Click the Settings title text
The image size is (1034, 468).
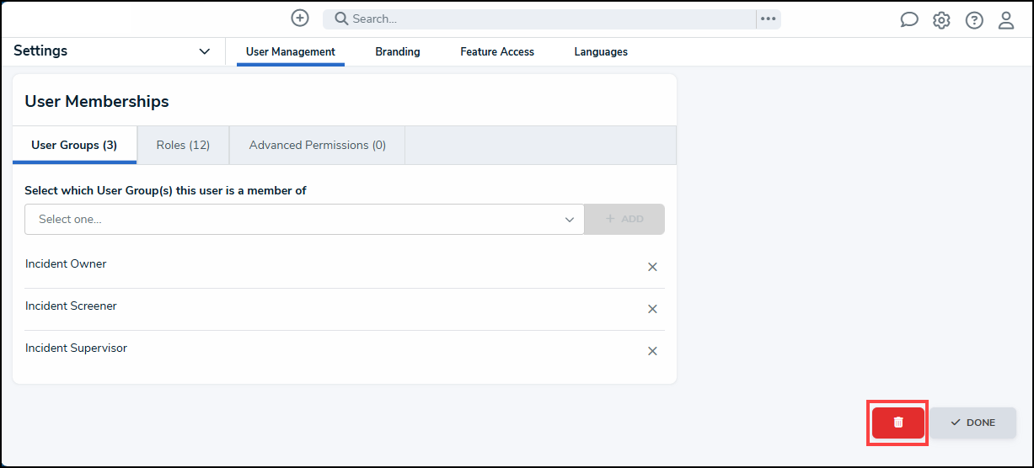pos(40,51)
